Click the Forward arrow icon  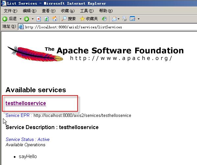[26, 19]
